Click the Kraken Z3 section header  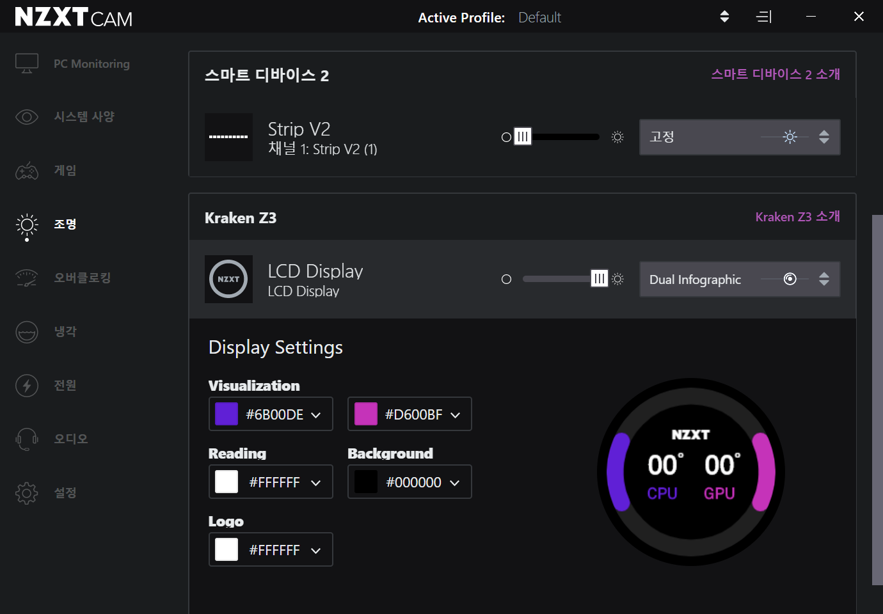point(241,218)
